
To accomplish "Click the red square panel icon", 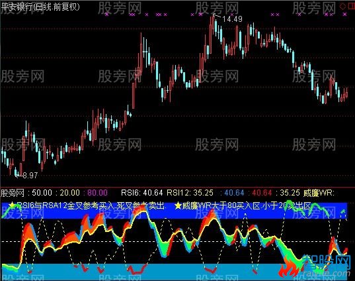I will point(351,6).
